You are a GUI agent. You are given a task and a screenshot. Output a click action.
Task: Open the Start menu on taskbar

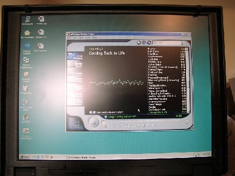coord(25,157)
